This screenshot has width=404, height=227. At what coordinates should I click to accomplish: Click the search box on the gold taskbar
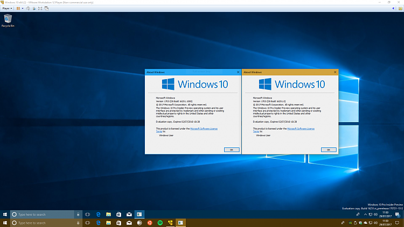[42, 223]
